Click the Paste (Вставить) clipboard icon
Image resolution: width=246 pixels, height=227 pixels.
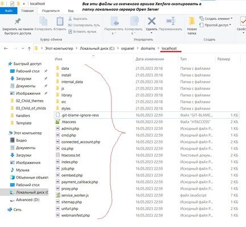60,21
